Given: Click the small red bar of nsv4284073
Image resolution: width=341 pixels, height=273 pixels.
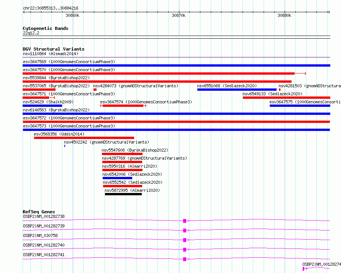Looking at the screenshot, I should [x=95, y=90].
